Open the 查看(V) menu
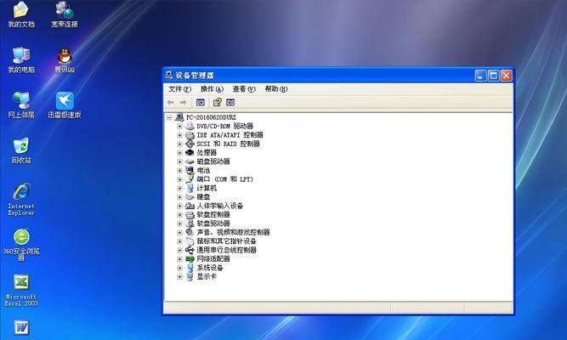This screenshot has height=340, width=567. coord(244,88)
